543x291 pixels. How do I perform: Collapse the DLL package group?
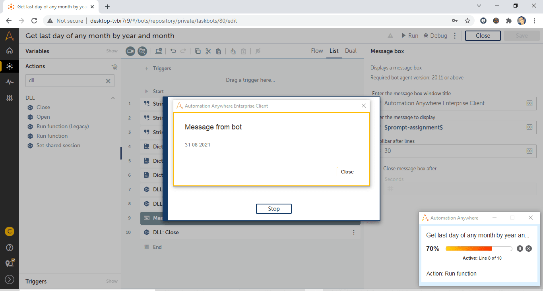113,98
